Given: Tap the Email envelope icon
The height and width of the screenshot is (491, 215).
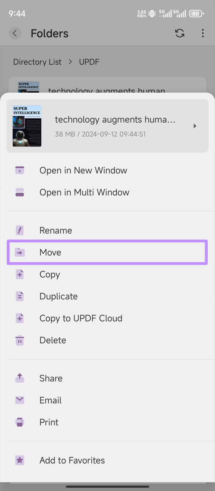Looking at the screenshot, I should 20,400.
